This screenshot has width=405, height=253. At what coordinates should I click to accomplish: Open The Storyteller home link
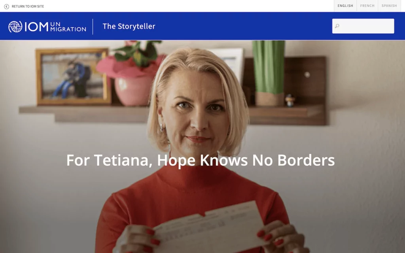(129, 26)
